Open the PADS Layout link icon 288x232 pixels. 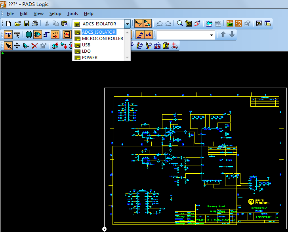click(x=230, y=23)
